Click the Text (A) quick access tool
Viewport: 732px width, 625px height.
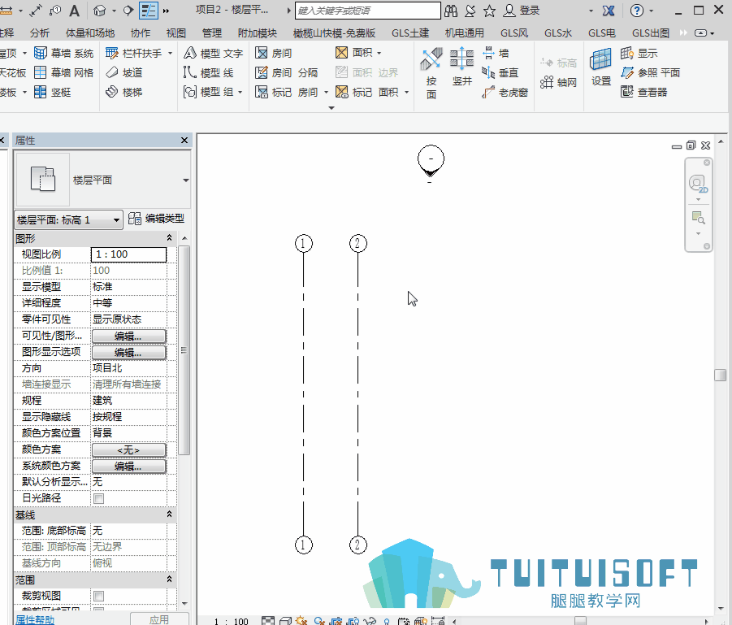74,11
